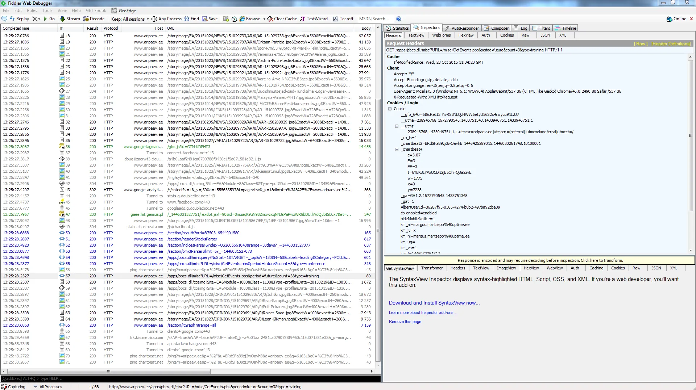Collapse the Cookie tree node
This screenshot has width=696, height=390.
[x=390, y=109]
